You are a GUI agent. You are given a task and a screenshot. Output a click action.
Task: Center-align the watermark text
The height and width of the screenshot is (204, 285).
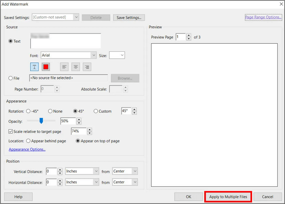[x=75, y=67]
